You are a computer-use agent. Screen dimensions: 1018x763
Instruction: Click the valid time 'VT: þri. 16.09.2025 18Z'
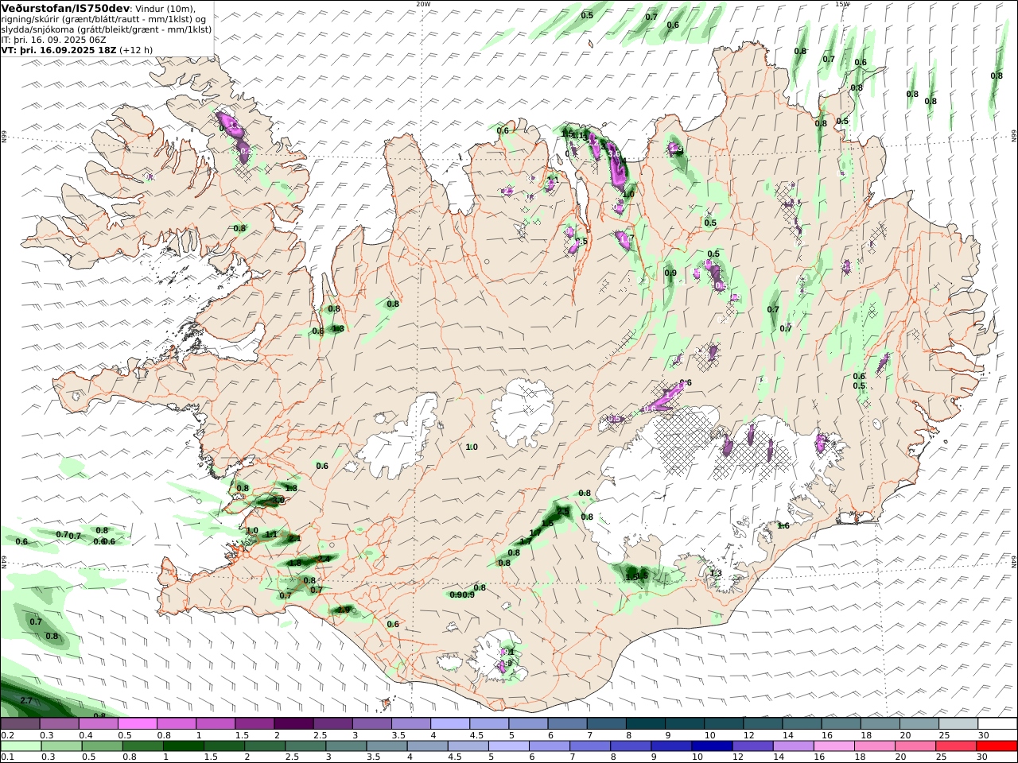click(59, 50)
